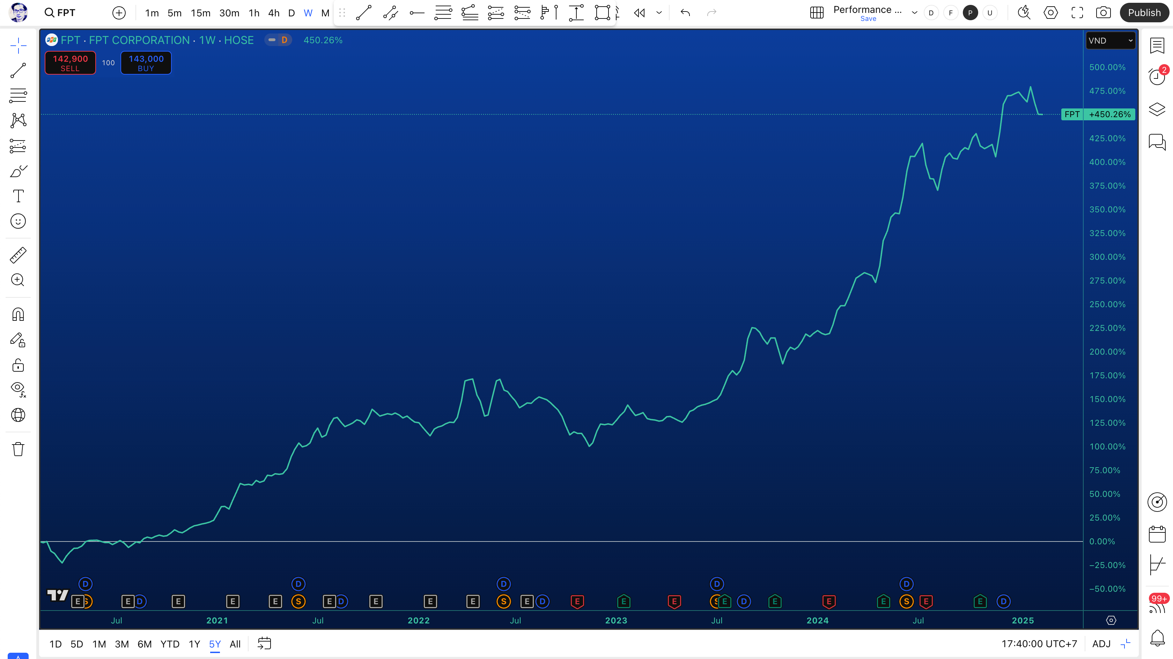Open the layout grid selector
This screenshot has height=659, width=1173.
(817, 13)
